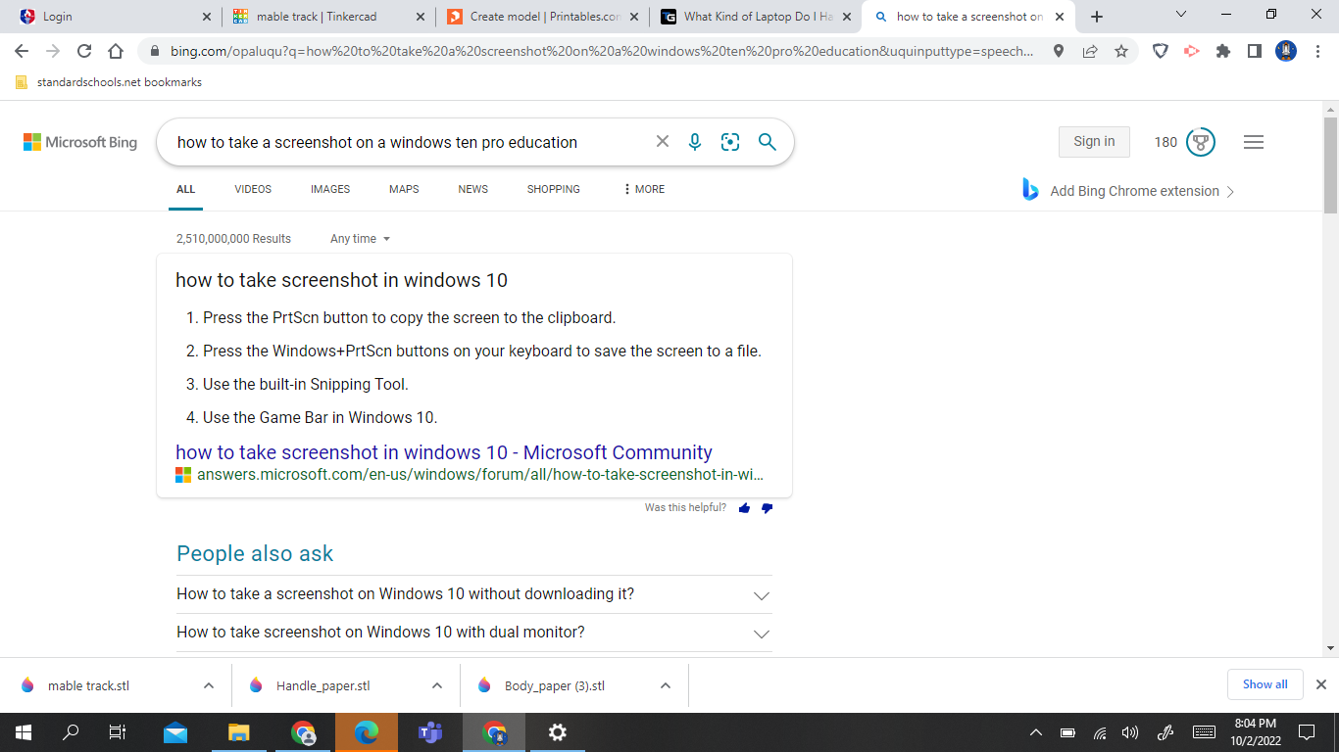Viewport: 1339px width, 752px height.
Task: Open the Search tabs dropdown in Chrome
Action: pyautogui.click(x=1180, y=15)
